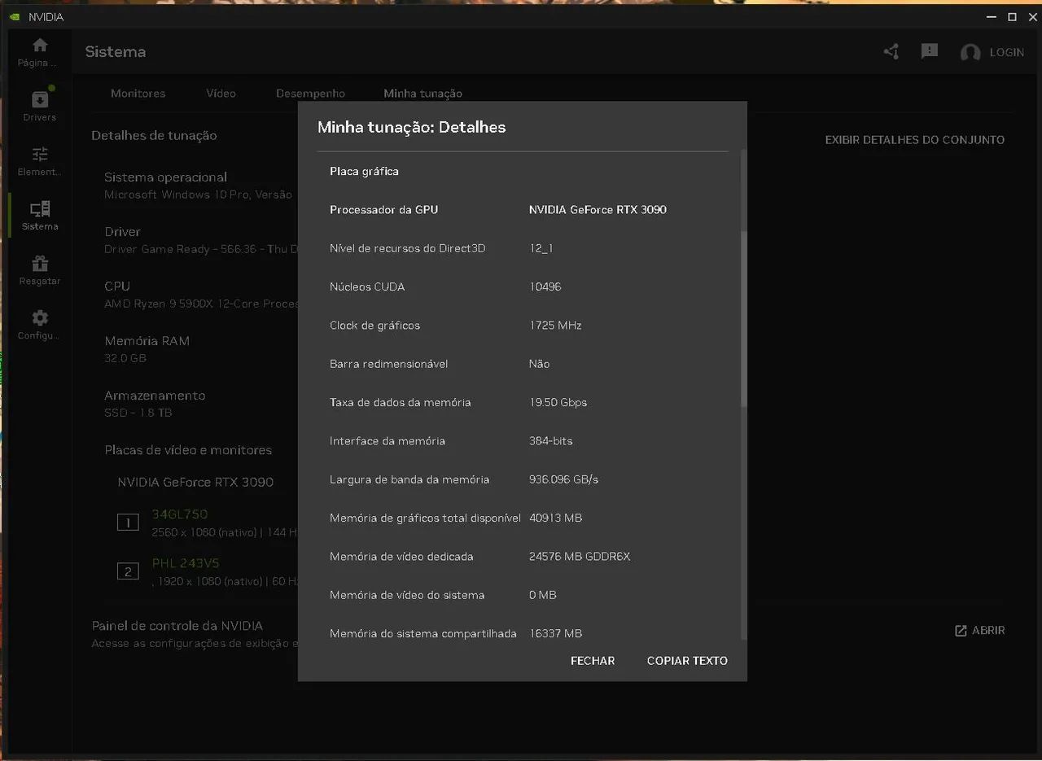Viewport: 1042px width, 761px height.
Task: Click the 384-bits memory interface value
Action: coord(550,441)
